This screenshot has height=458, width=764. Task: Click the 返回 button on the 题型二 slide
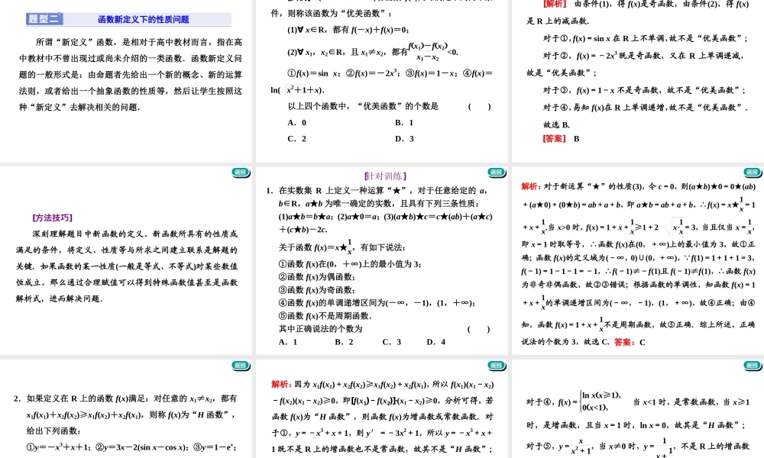[x=241, y=173]
